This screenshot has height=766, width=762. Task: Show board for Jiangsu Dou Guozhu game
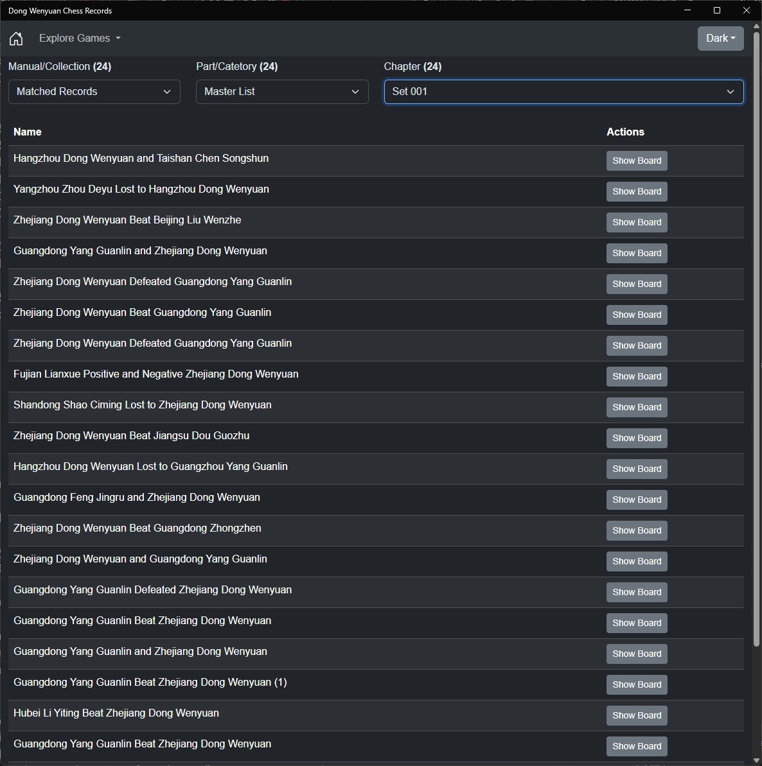(636, 438)
